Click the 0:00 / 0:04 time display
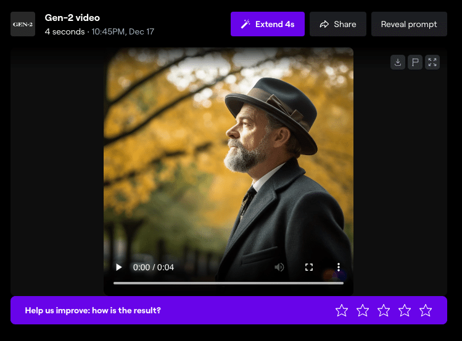This screenshot has height=341, width=462. coord(154,267)
